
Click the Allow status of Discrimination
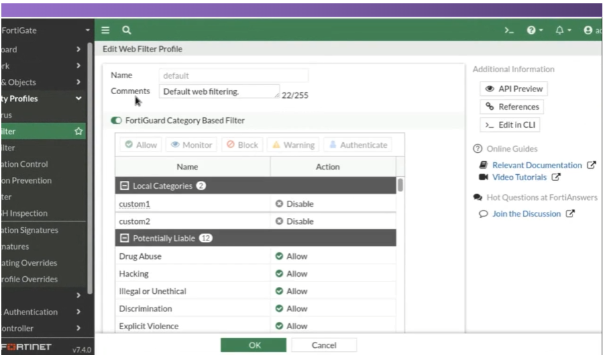pyautogui.click(x=292, y=309)
